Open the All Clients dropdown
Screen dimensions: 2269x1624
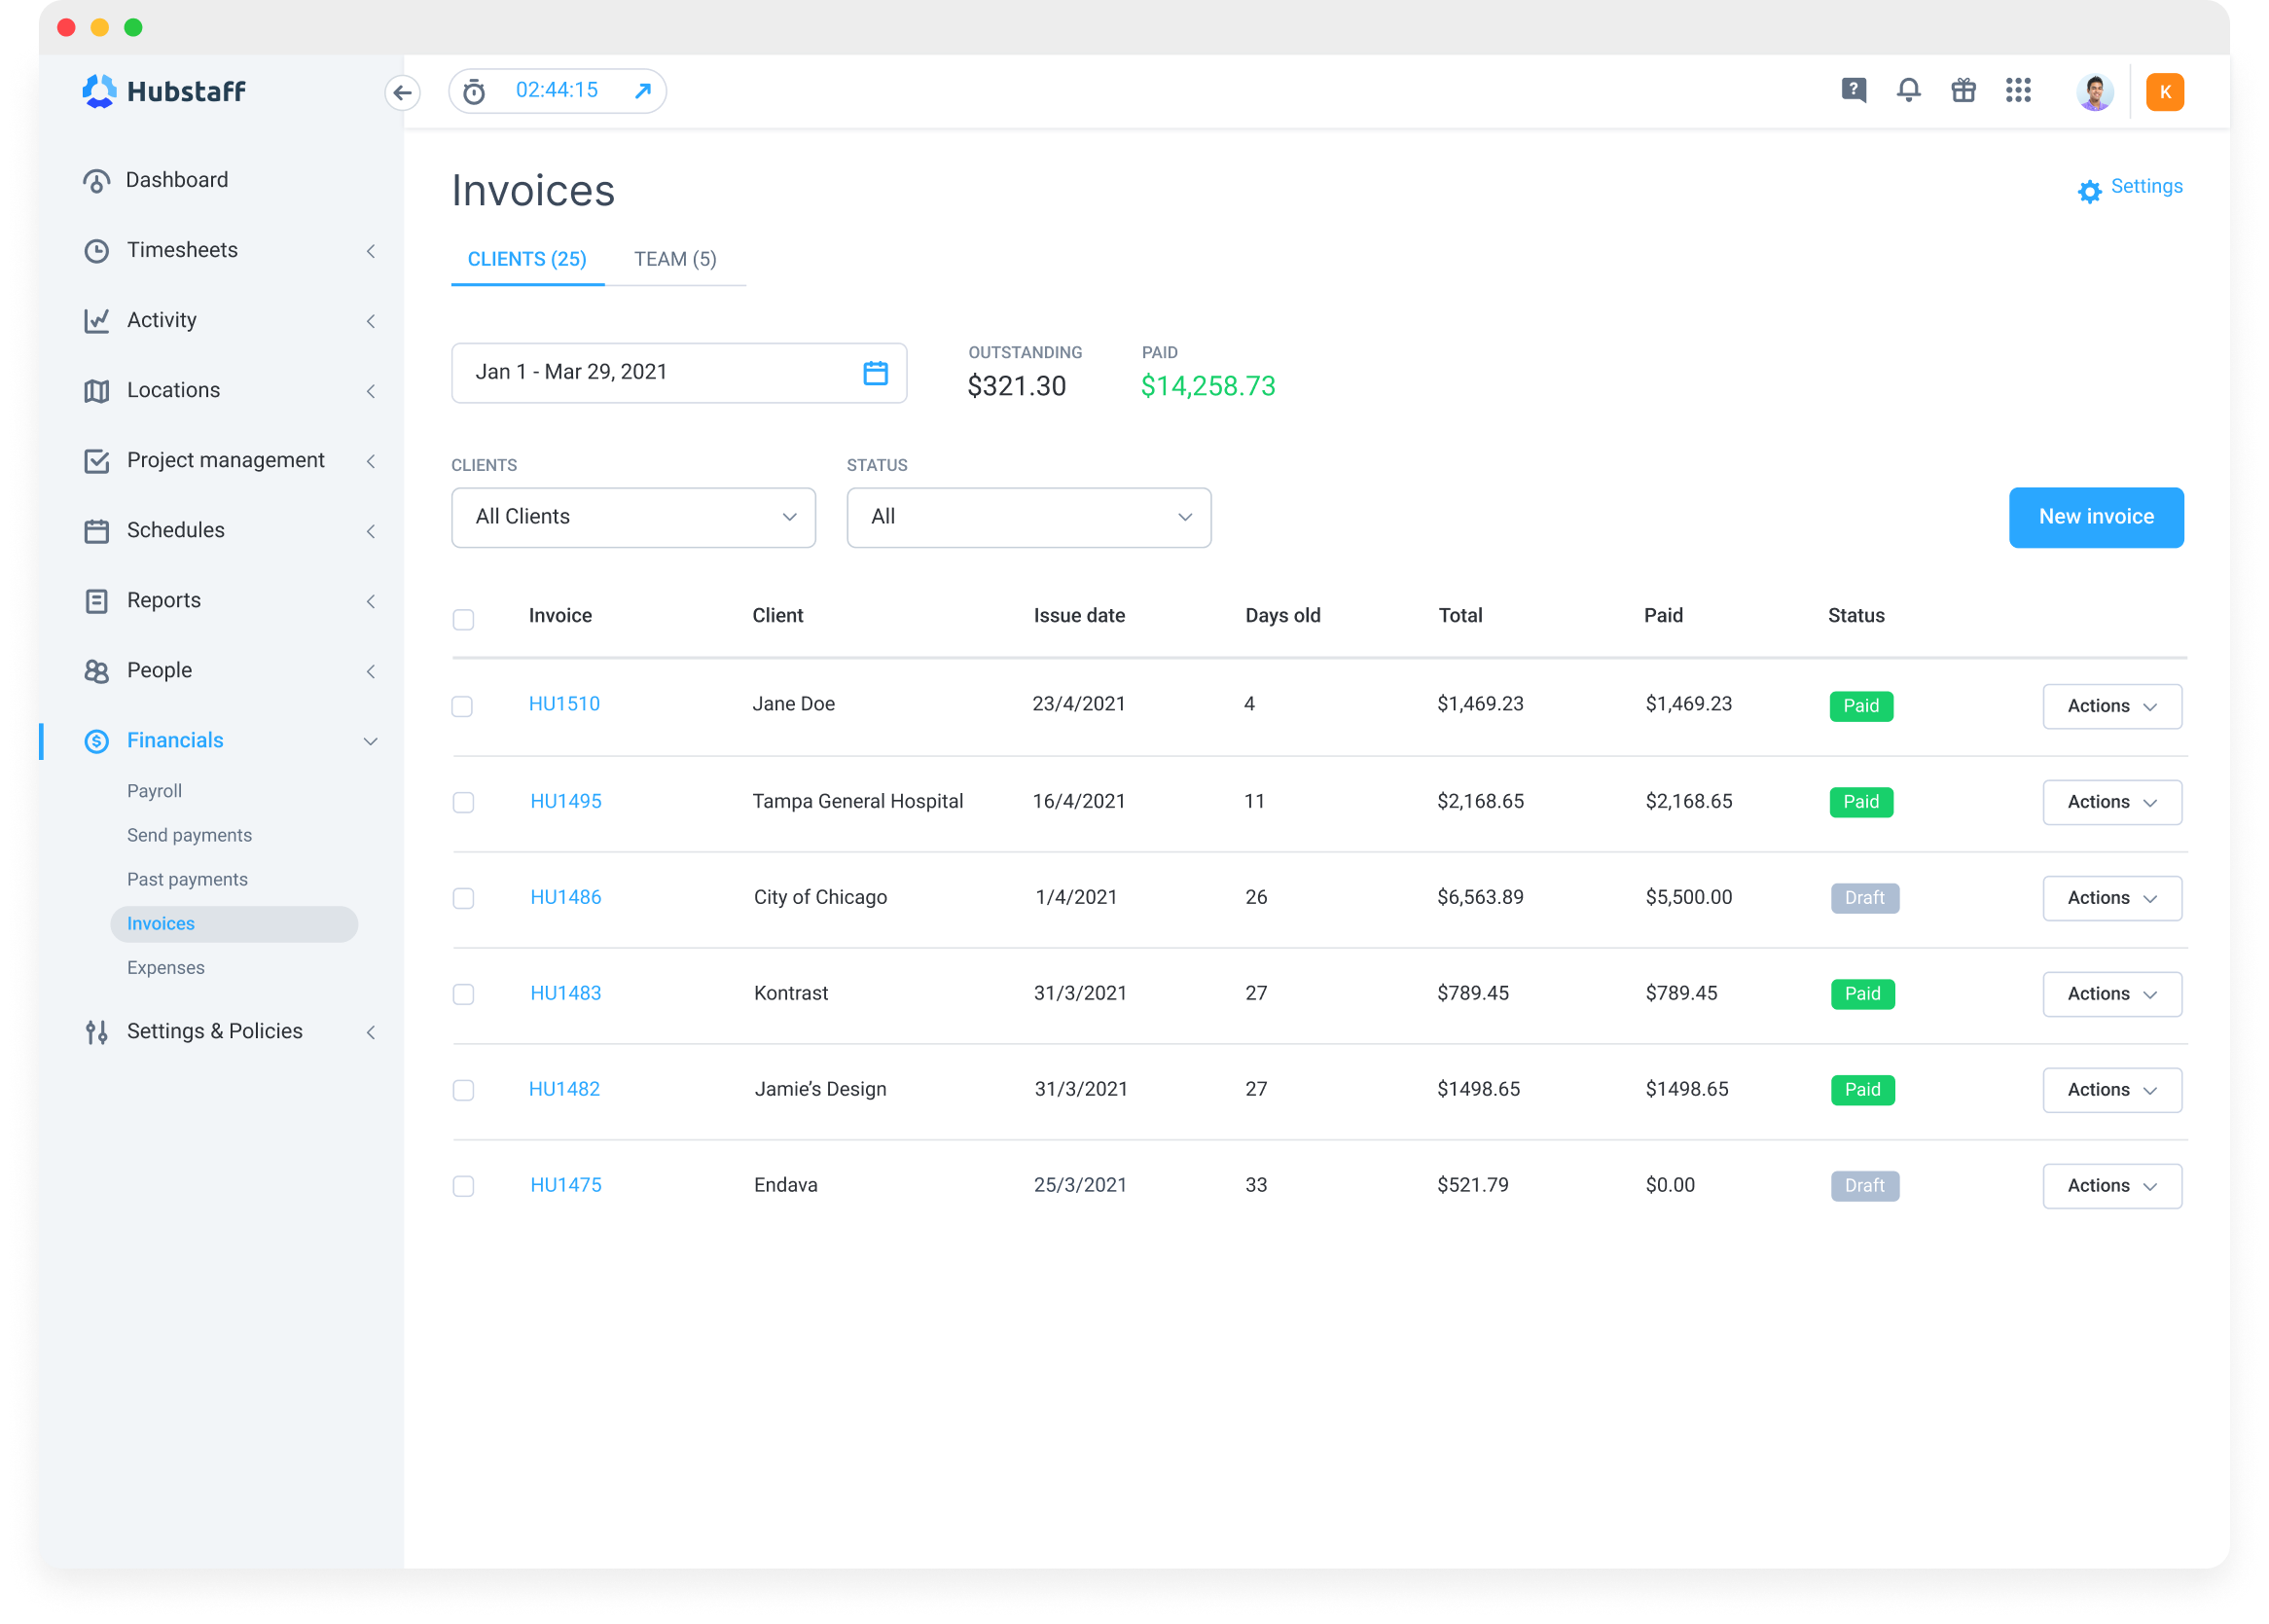(632, 517)
